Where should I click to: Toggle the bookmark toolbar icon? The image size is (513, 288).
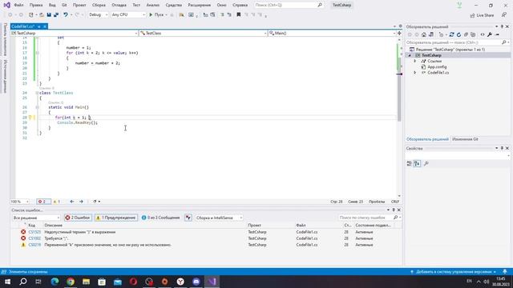click(239, 14)
